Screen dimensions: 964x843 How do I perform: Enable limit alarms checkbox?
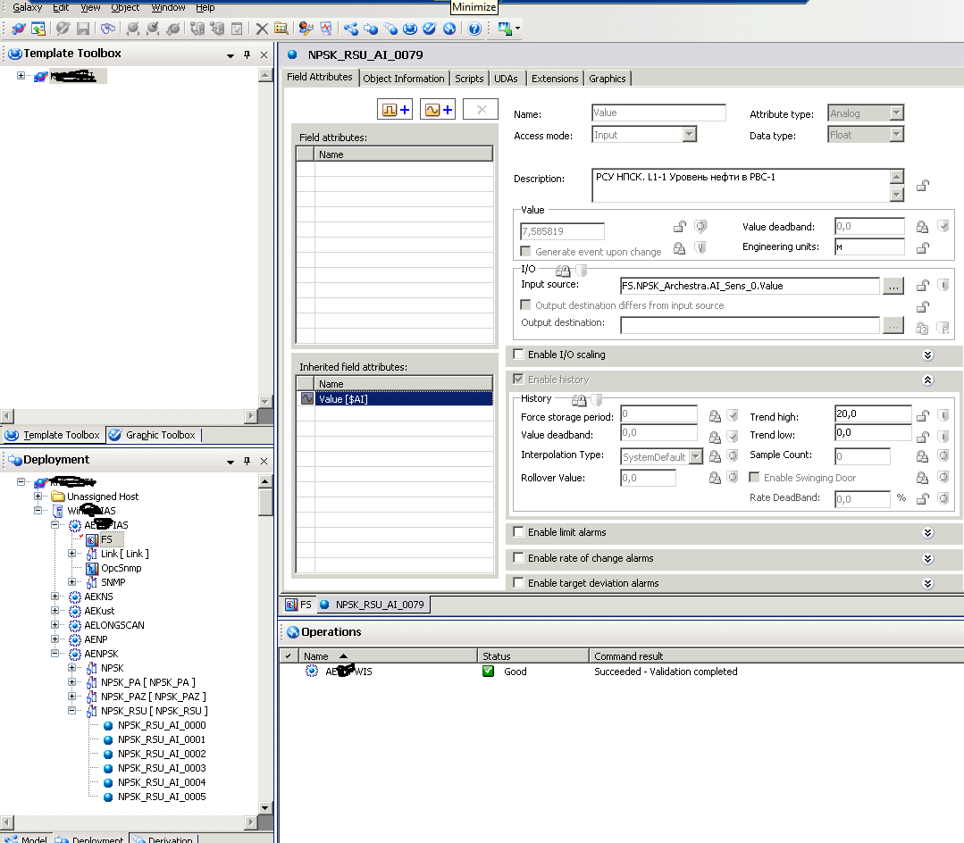click(x=518, y=532)
